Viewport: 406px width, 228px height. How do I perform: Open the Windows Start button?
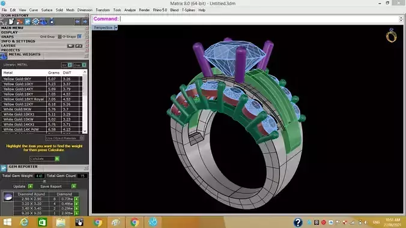(7, 223)
